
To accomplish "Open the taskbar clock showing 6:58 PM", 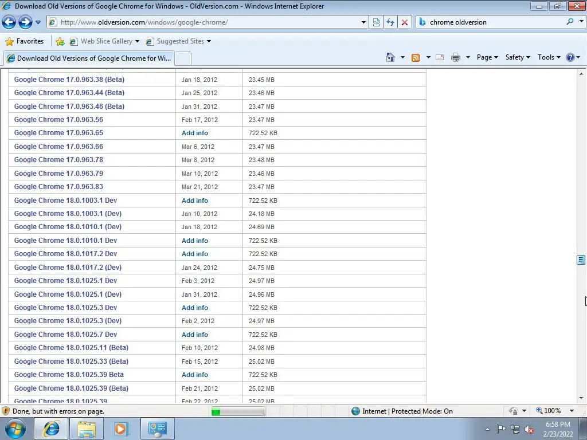I will point(558,429).
